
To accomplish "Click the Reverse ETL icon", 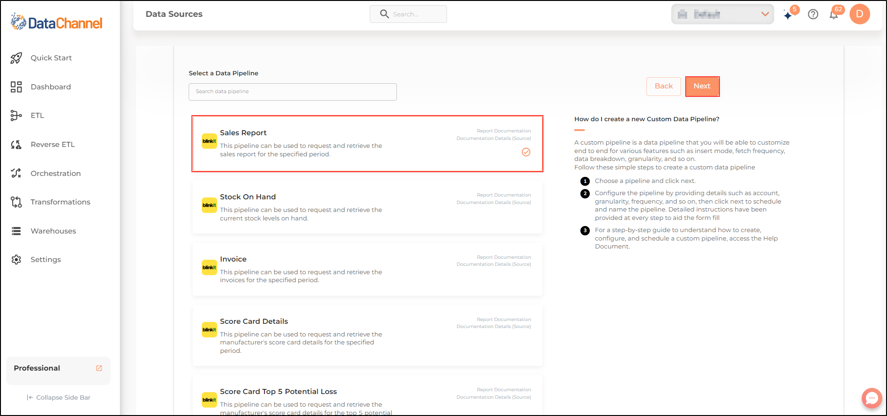I will pyautogui.click(x=16, y=145).
